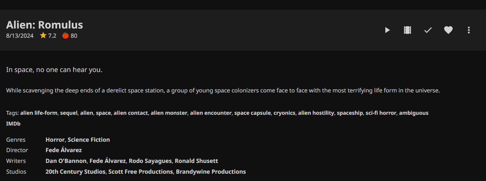The height and width of the screenshot is (181, 486).
Task: Open the three-dot more options menu
Action: click(469, 30)
